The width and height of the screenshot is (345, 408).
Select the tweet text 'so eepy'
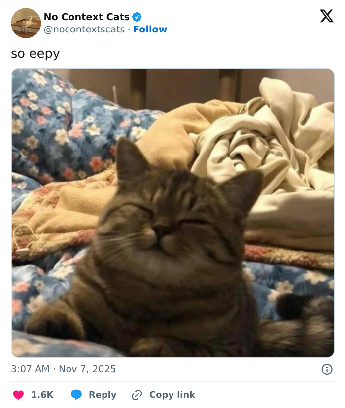pos(34,53)
